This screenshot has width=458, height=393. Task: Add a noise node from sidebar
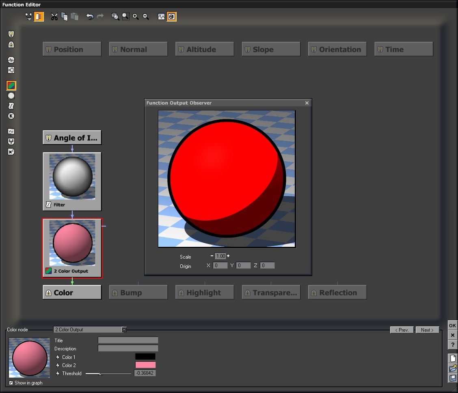coord(11,60)
